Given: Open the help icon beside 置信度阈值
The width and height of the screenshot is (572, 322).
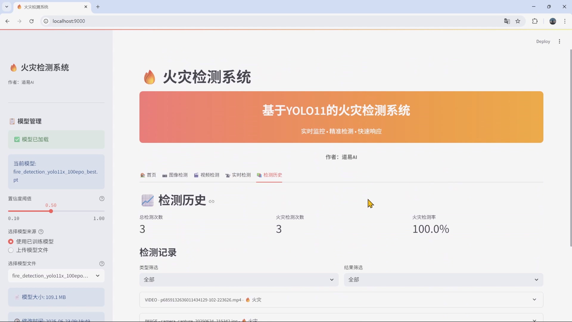Looking at the screenshot, I should point(102,199).
